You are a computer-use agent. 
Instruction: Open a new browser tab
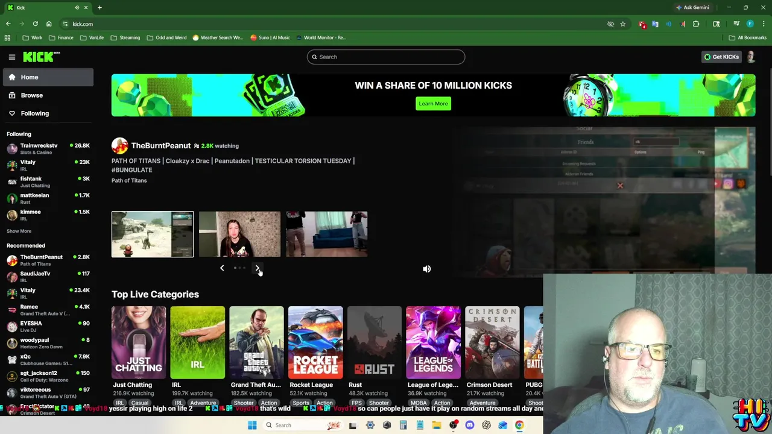coord(100,7)
